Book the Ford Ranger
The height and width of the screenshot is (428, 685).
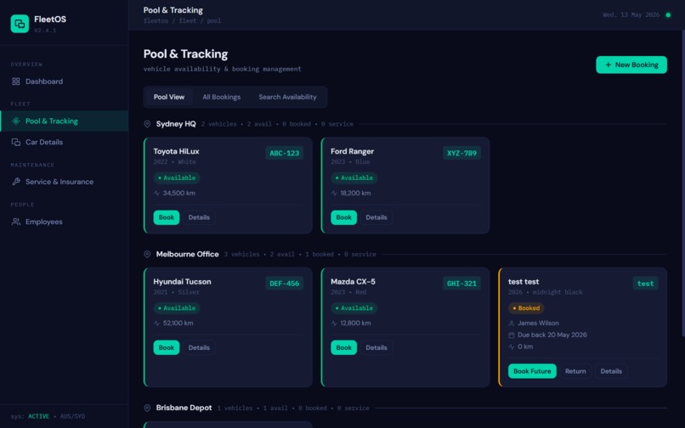(x=344, y=217)
